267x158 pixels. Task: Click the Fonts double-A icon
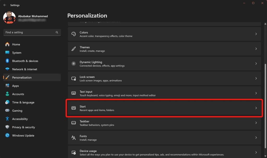(x=73, y=138)
